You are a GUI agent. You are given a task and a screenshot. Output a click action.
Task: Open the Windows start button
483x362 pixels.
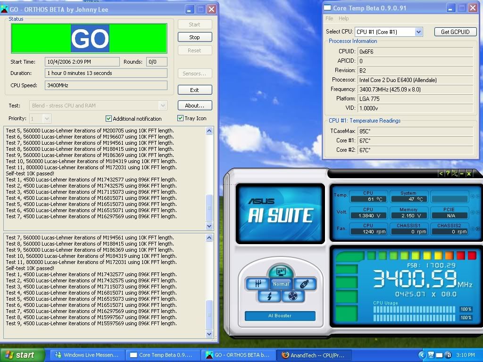[x=22, y=355]
